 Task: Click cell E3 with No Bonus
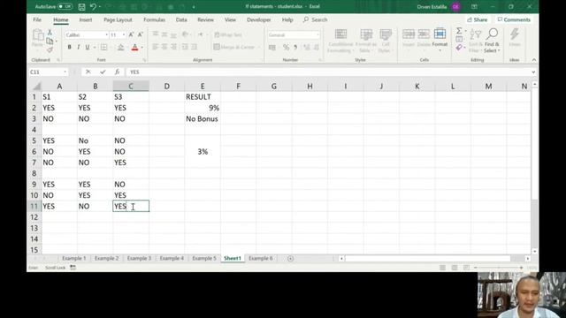[203, 119]
